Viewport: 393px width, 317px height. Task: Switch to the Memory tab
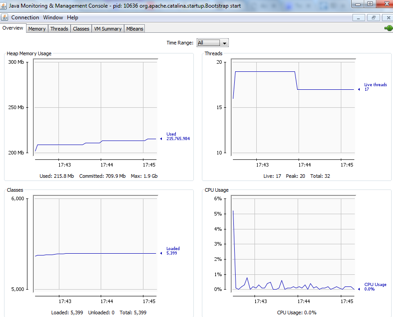37,29
